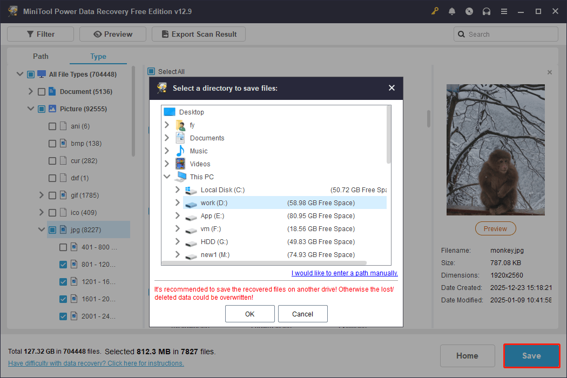The height and width of the screenshot is (378, 567).
Task: Select the Documents folder icon
Action: click(x=180, y=138)
